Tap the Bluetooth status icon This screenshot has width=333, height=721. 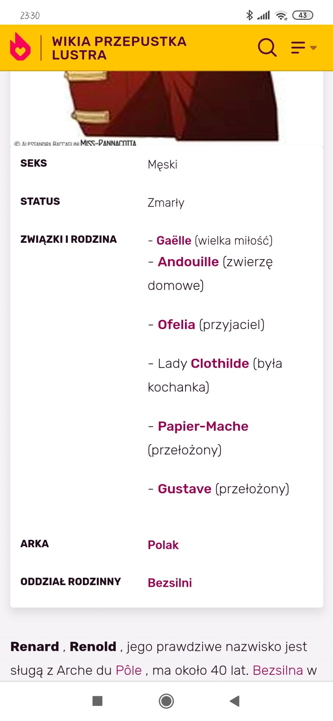click(249, 15)
